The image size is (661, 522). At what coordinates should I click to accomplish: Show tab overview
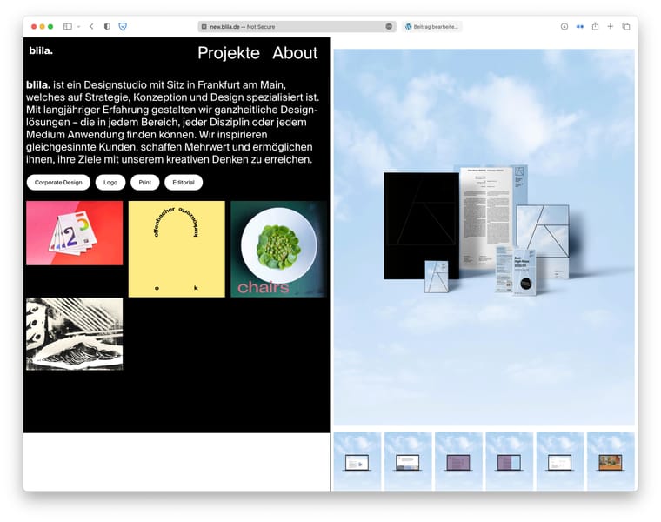[626, 27]
